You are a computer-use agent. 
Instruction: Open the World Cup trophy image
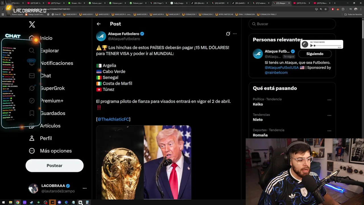(x=120, y=162)
